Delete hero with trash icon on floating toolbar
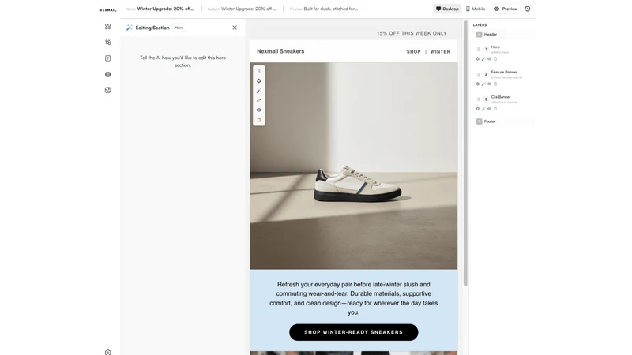The width and height of the screenshot is (632, 355). coord(259,120)
